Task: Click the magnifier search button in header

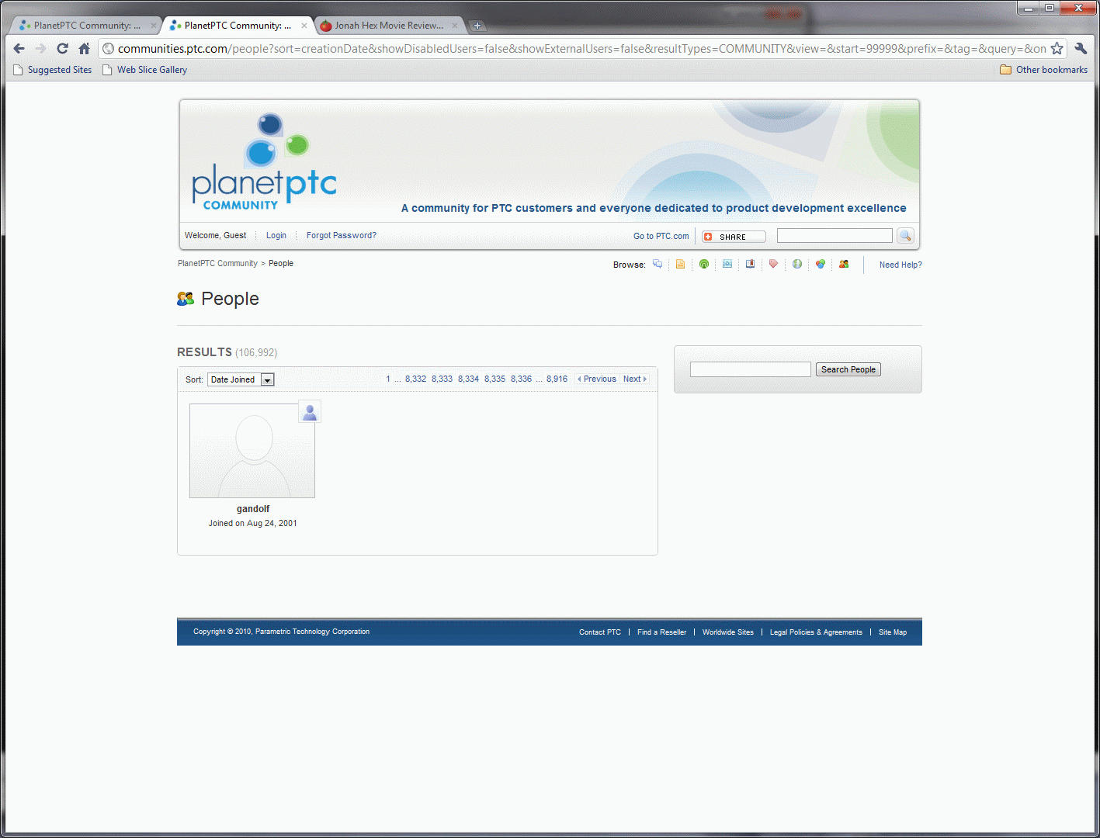Action: tap(905, 236)
